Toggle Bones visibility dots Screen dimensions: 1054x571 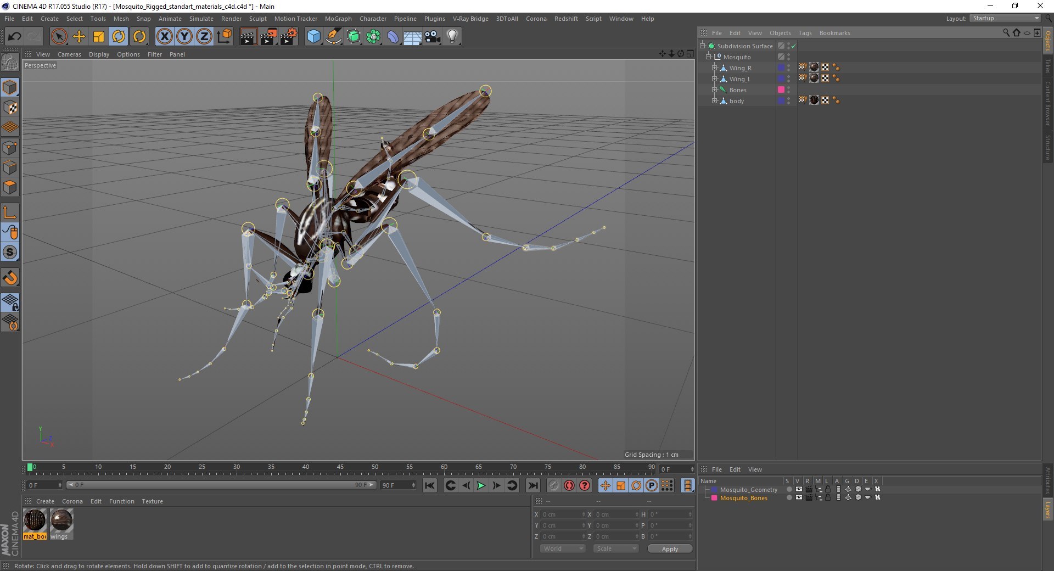pos(789,89)
